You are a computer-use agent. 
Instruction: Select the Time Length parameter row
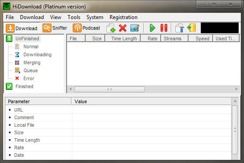(118, 140)
